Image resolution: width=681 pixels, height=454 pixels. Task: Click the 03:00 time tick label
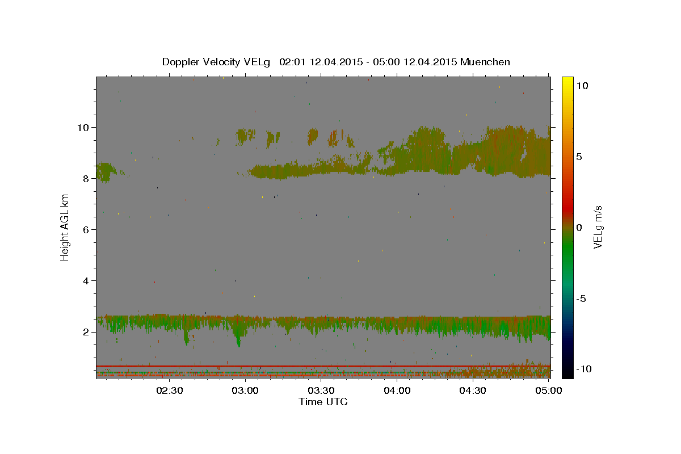coord(246,390)
